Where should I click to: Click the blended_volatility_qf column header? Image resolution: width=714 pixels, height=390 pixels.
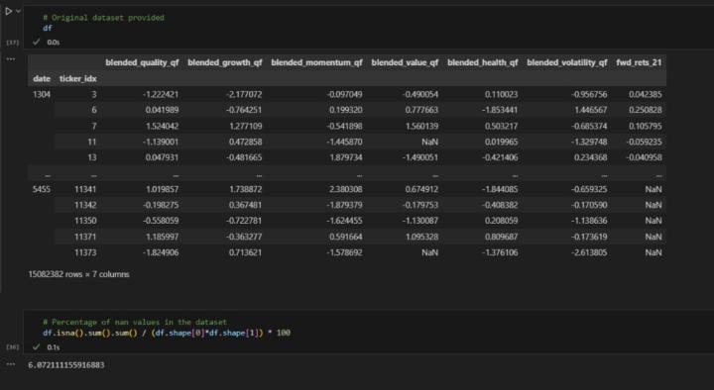(567, 62)
